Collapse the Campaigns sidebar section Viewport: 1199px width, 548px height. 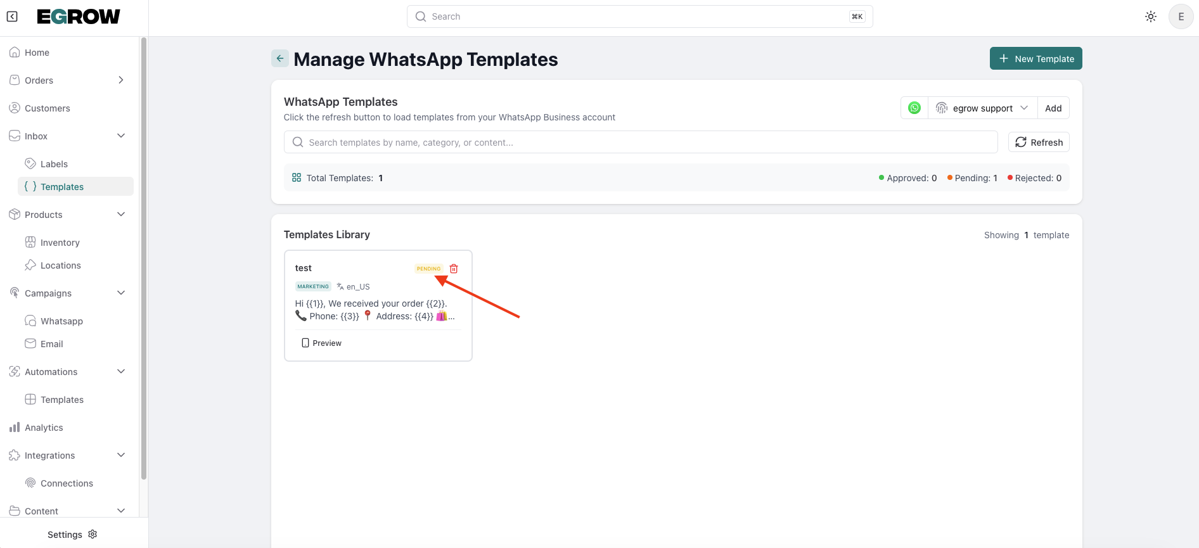121,293
